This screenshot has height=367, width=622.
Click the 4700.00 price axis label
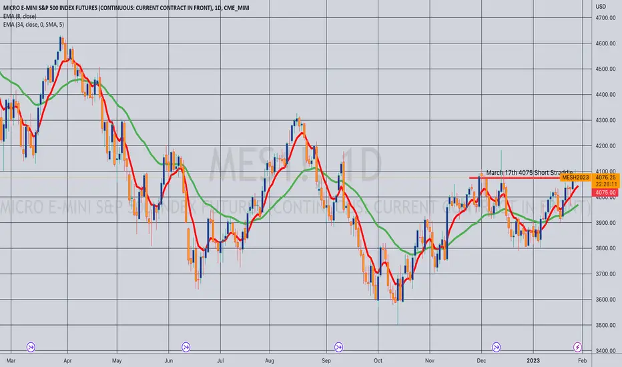(x=605, y=18)
